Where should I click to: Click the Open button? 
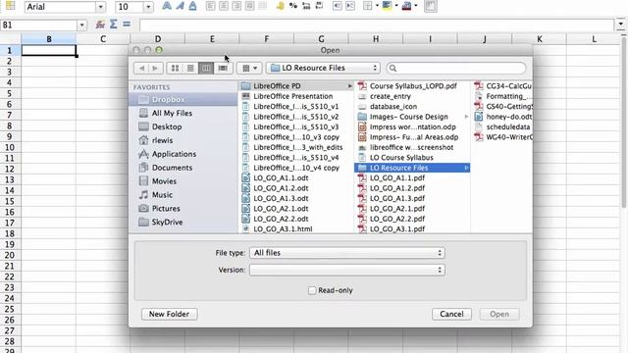(x=499, y=314)
